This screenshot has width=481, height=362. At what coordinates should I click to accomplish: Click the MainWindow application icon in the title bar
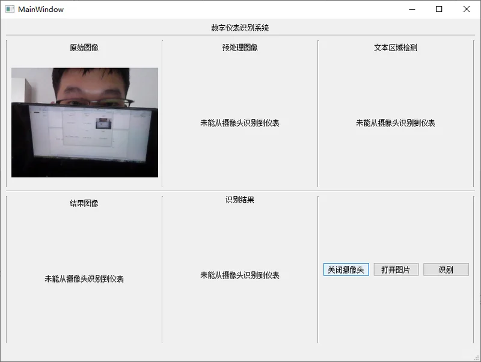click(x=10, y=9)
